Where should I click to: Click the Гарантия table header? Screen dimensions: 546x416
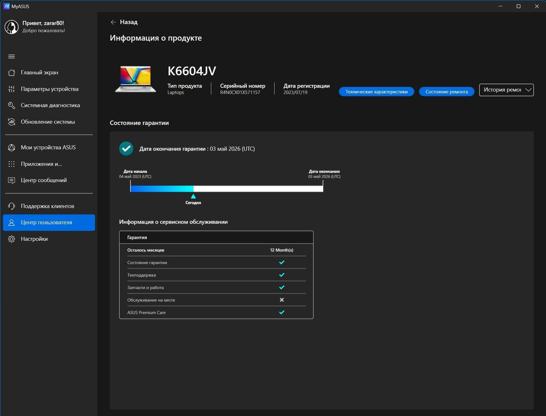216,237
